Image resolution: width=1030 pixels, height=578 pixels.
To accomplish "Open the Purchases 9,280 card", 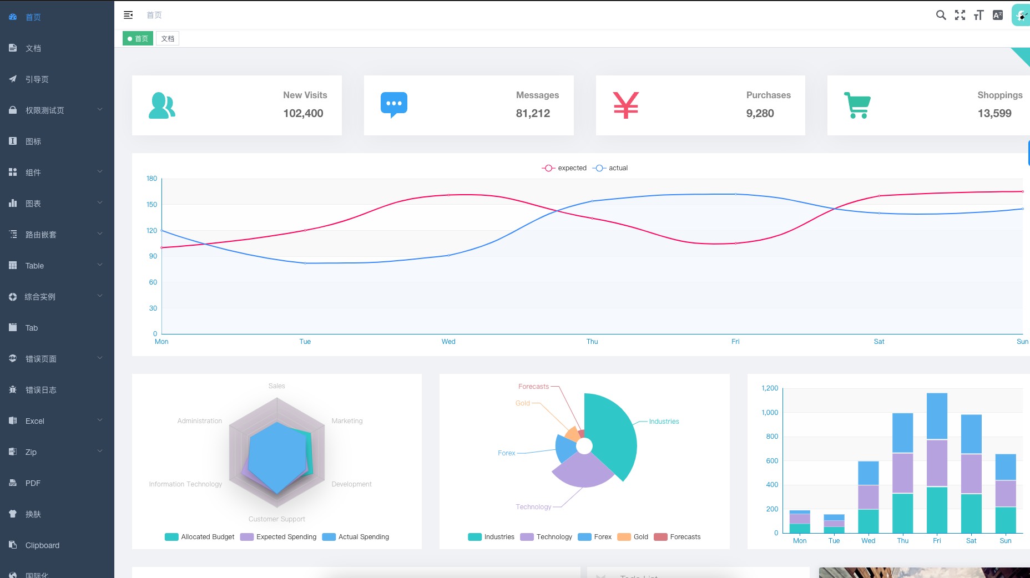I will 700,105.
